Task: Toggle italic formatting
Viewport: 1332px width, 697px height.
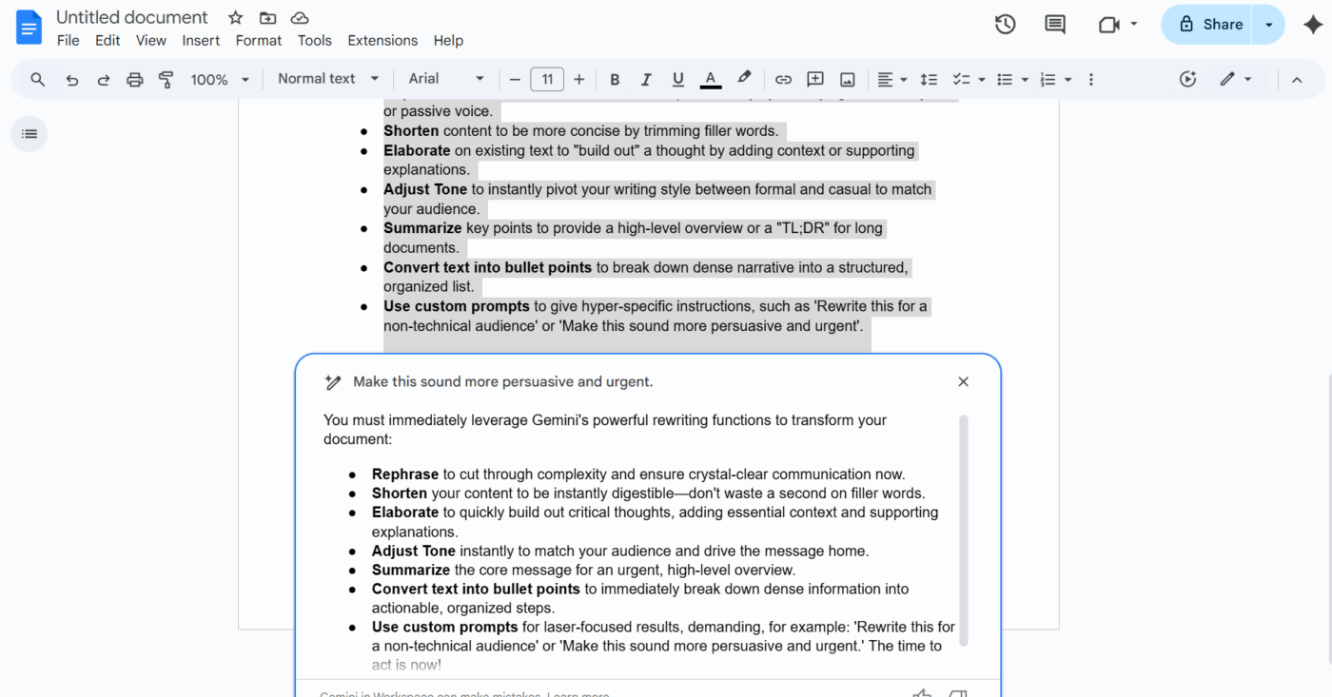Action: tap(646, 80)
